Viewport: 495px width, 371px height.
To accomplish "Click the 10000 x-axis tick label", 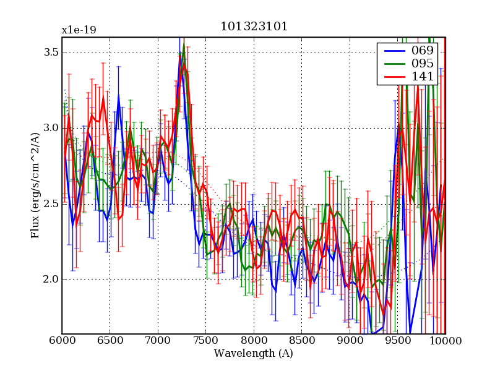I will pos(445,341).
